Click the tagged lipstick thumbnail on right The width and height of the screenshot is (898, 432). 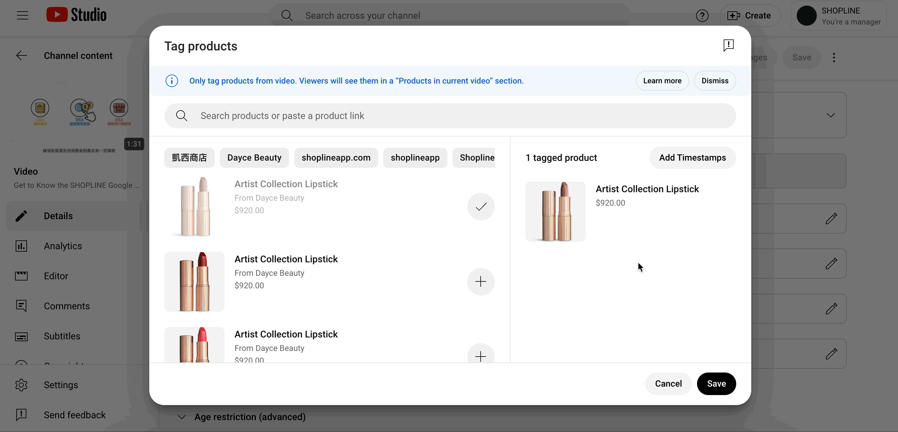pyautogui.click(x=555, y=211)
